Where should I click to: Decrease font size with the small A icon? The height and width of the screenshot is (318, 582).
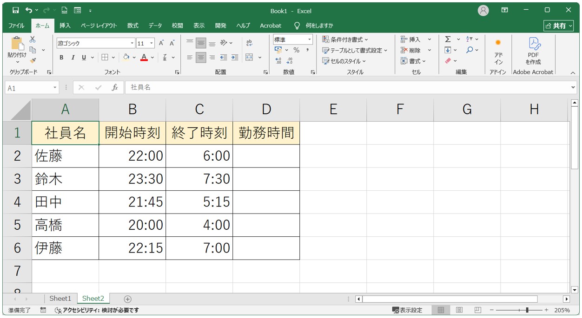pyautogui.click(x=172, y=43)
